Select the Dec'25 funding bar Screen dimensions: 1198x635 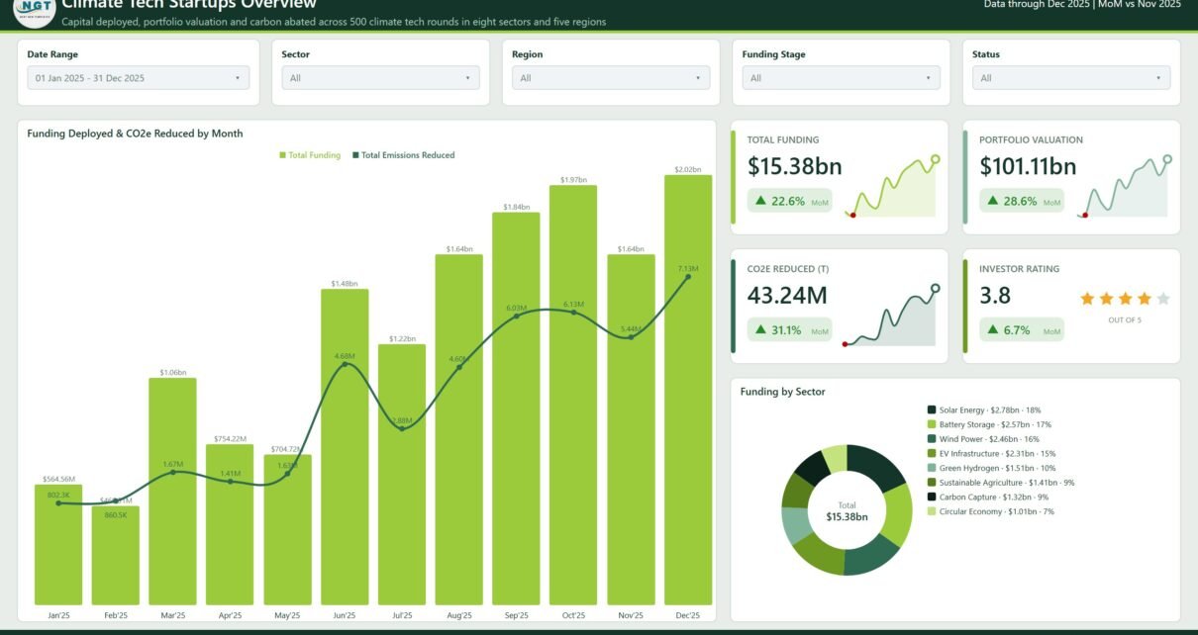(688, 390)
